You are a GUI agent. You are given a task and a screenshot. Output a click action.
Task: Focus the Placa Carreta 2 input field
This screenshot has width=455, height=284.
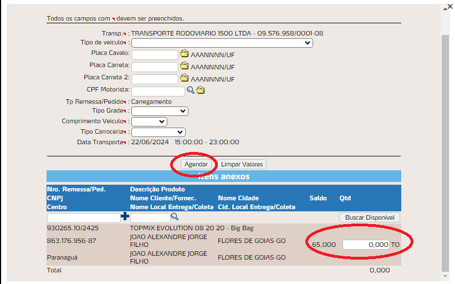[x=155, y=79]
